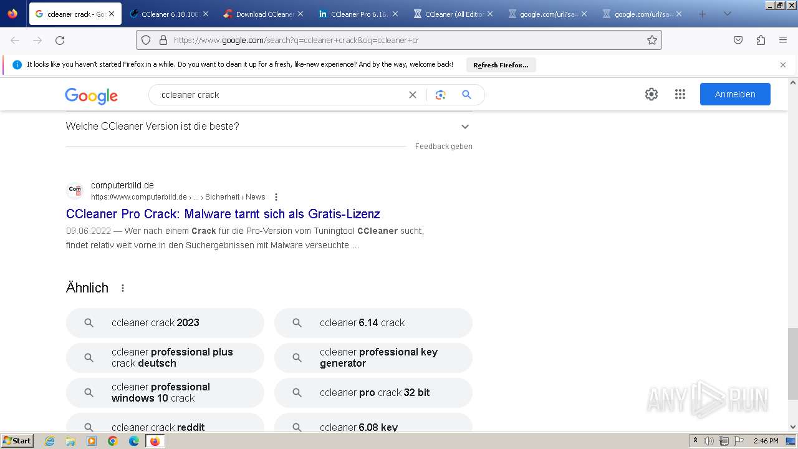This screenshot has height=449, width=798.
Task: Clear the search box with the X icon
Action: [x=413, y=95]
